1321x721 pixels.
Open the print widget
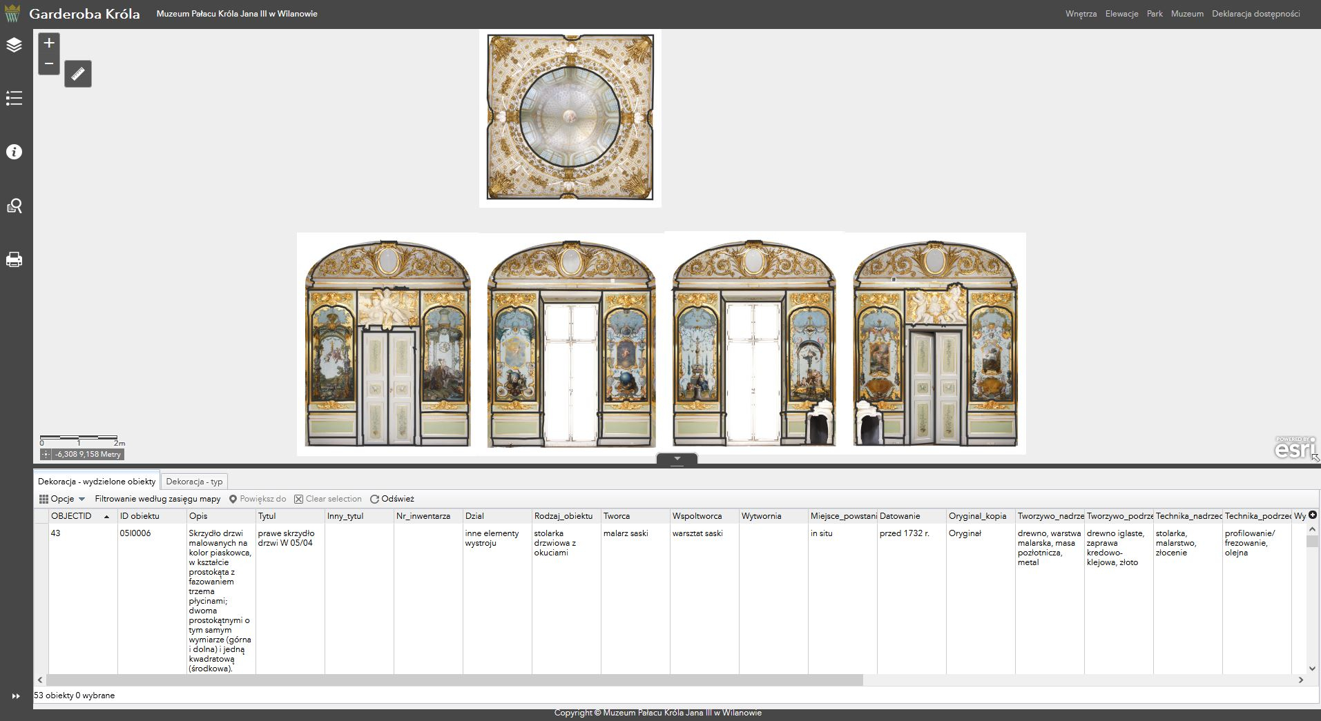click(x=15, y=259)
